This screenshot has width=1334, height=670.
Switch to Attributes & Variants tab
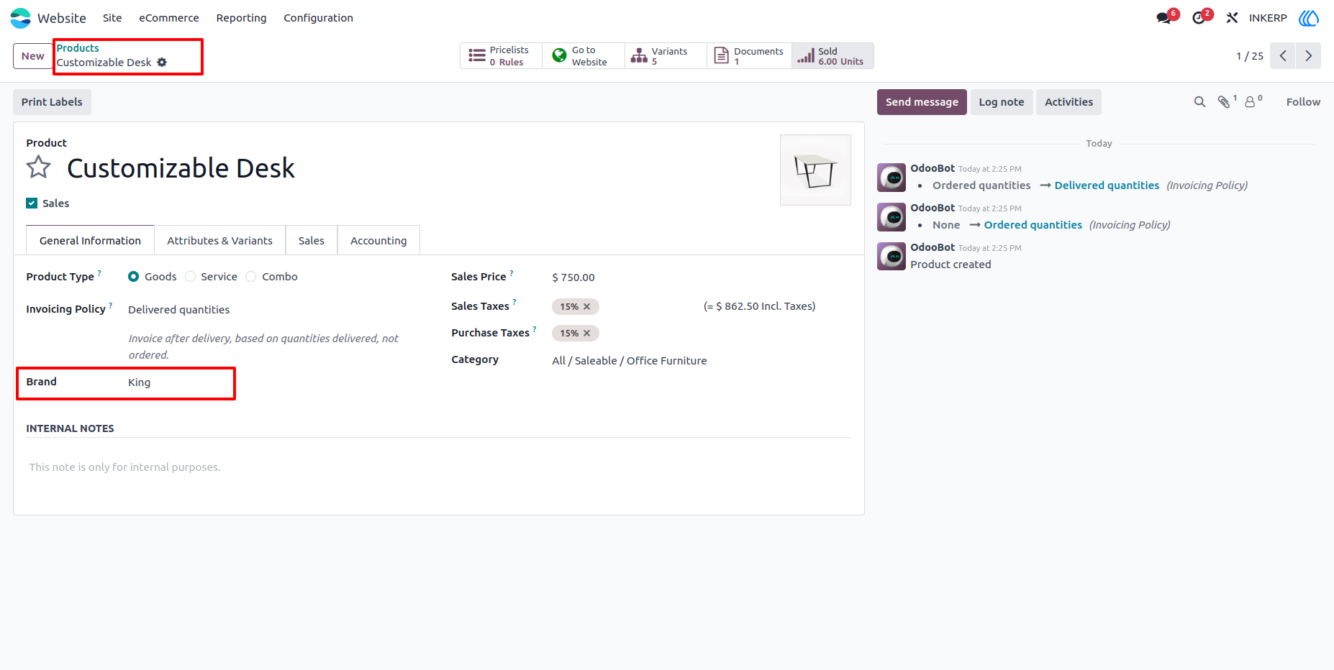pyautogui.click(x=219, y=241)
